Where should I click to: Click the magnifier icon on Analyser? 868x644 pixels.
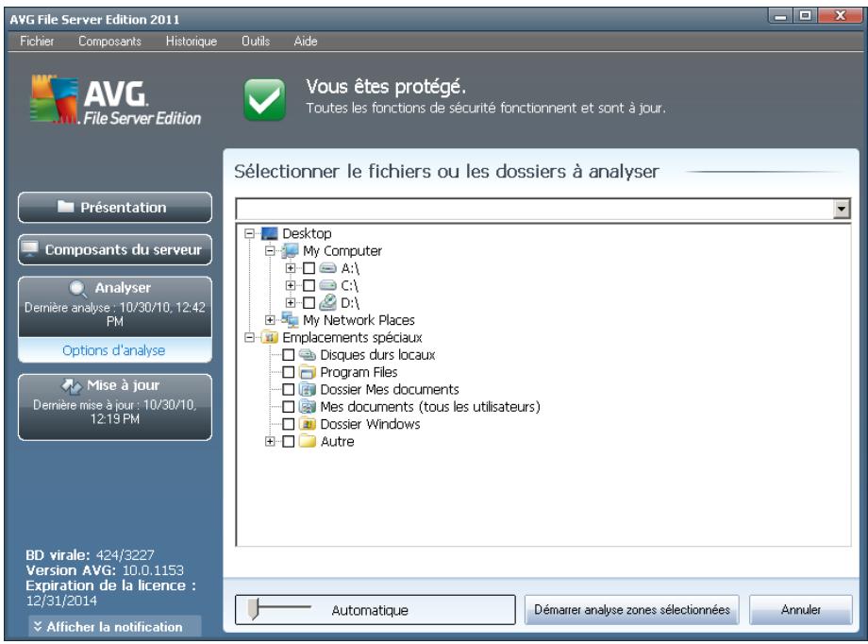78,288
